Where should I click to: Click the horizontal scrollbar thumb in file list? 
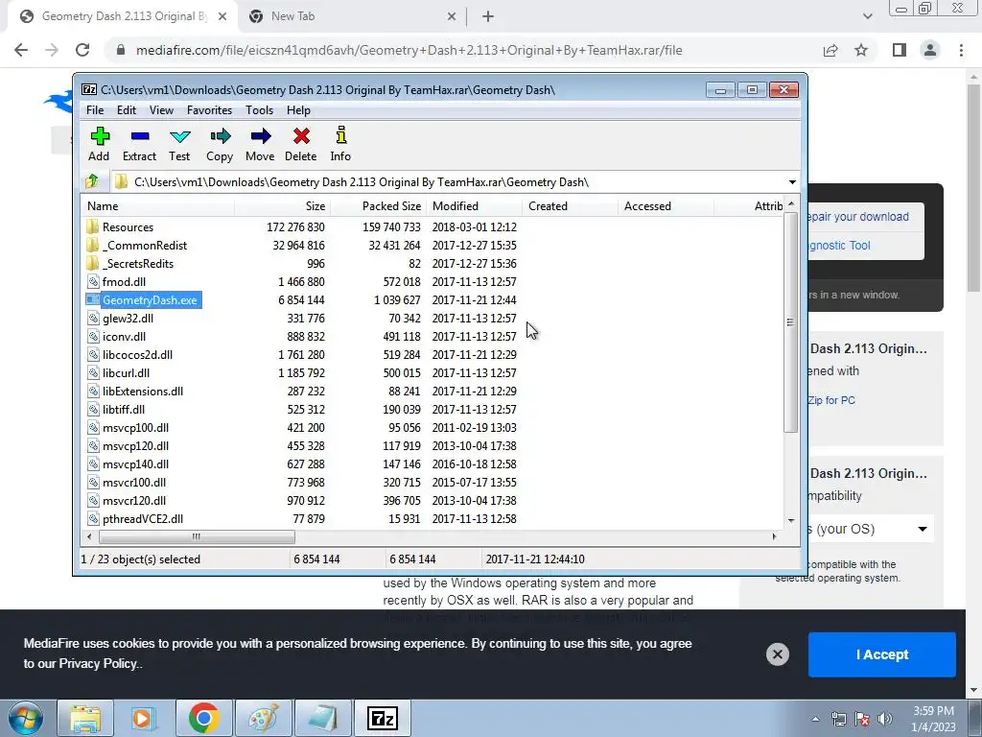pyautogui.click(x=197, y=537)
